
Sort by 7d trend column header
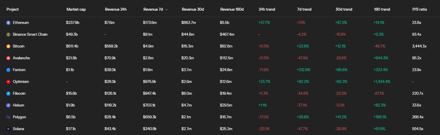(x=304, y=9)
